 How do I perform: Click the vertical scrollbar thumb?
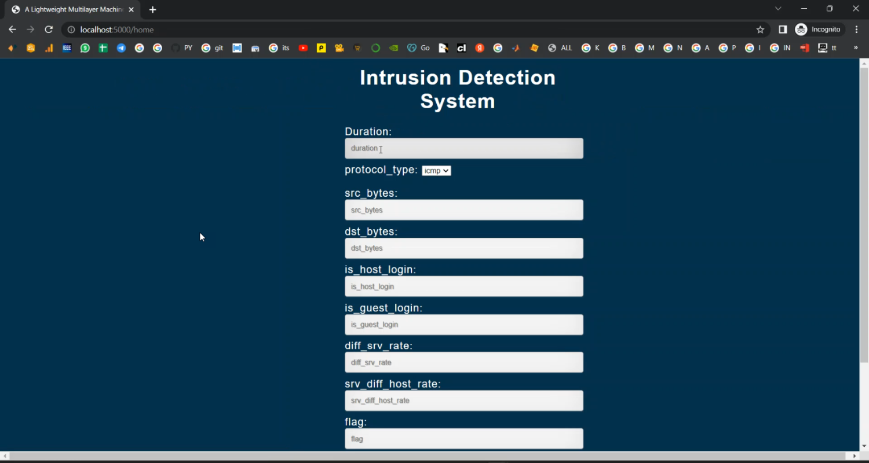tap(864, 214)
